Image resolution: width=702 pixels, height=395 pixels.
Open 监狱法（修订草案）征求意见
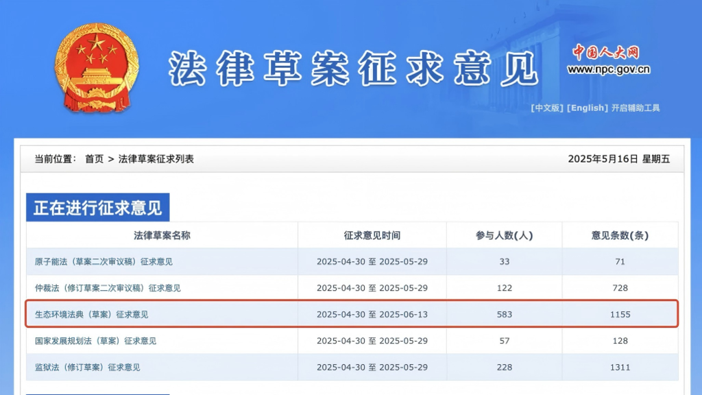coord(87,368)
